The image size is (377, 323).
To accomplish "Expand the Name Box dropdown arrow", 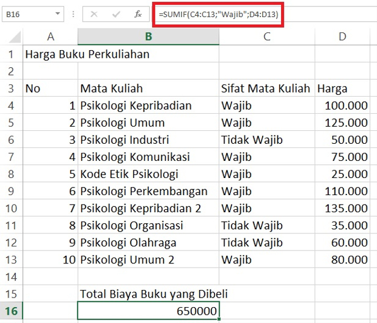I will pyautogui.click(x=58, y=14).
